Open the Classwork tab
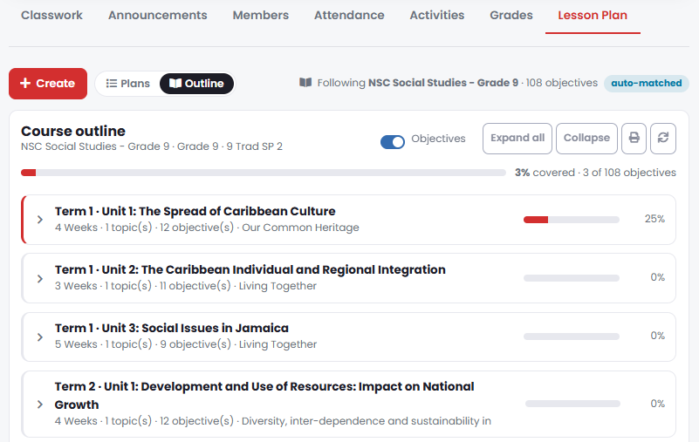Image resolution: width=699 pixels, height=442 pixels. click(51, 16)
